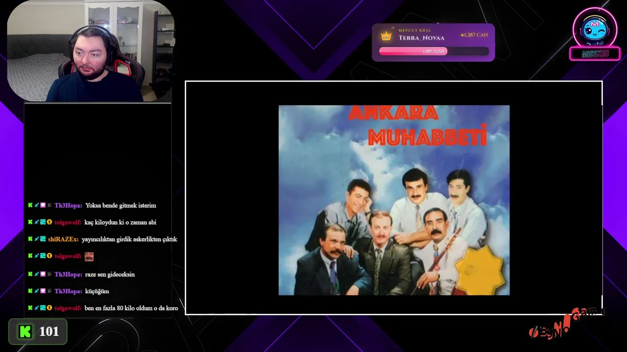This screenshot has width=627, height=352.
Task: Click the green K badge in the shiRAZEx row
Action: pos(30,239)
